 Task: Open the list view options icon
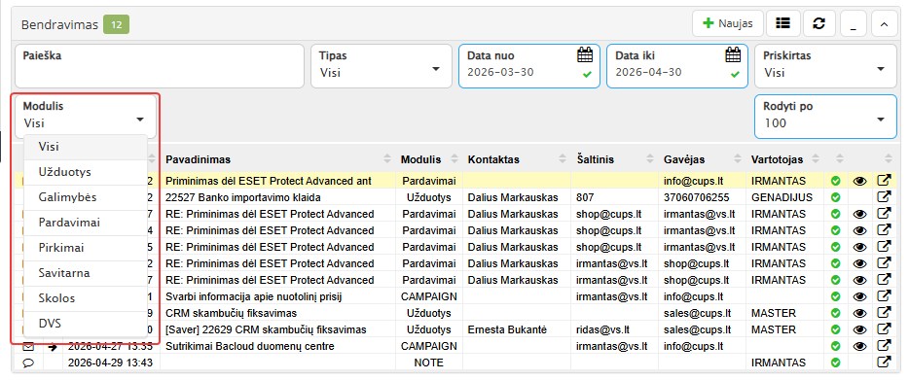click(x=783, y=23)
